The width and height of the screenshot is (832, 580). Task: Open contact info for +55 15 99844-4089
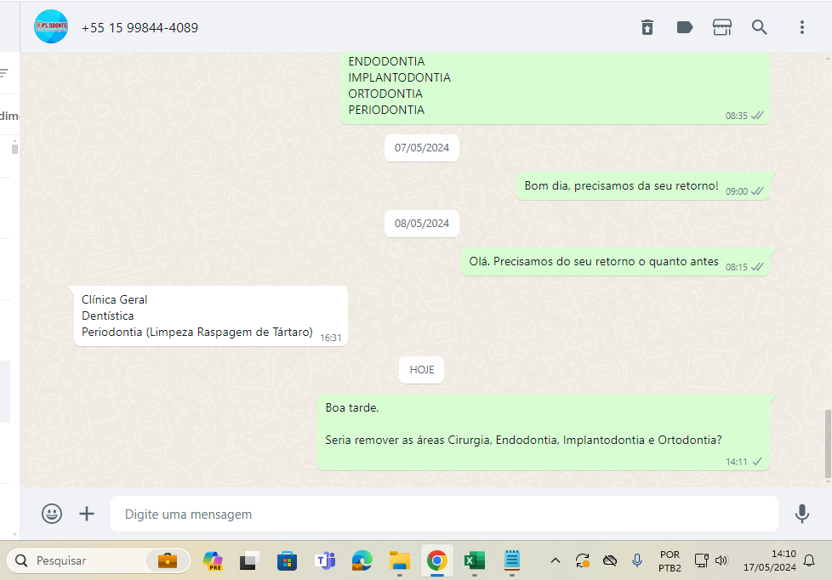click(x=140, y=27)
